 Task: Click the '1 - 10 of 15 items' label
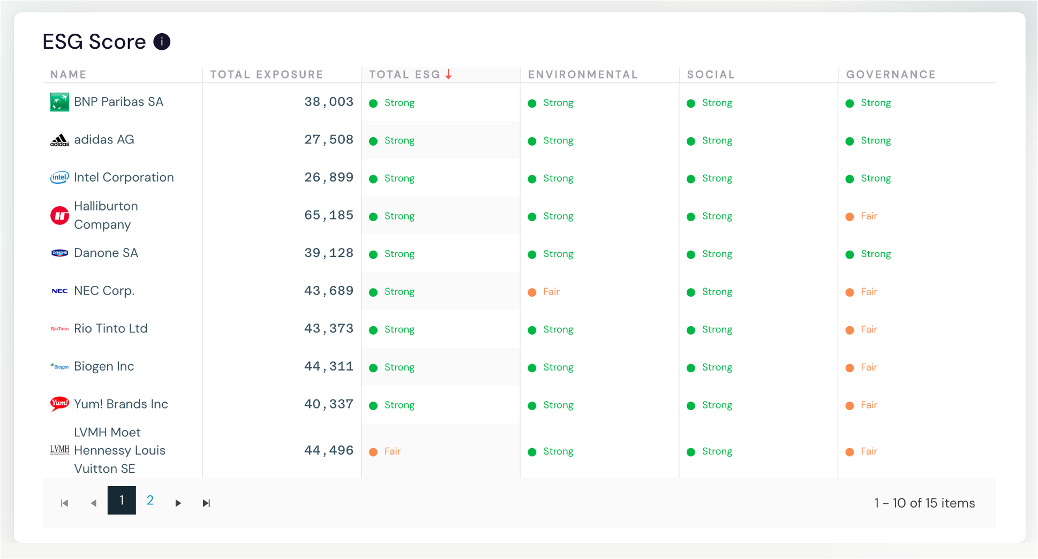click(924, 503)
